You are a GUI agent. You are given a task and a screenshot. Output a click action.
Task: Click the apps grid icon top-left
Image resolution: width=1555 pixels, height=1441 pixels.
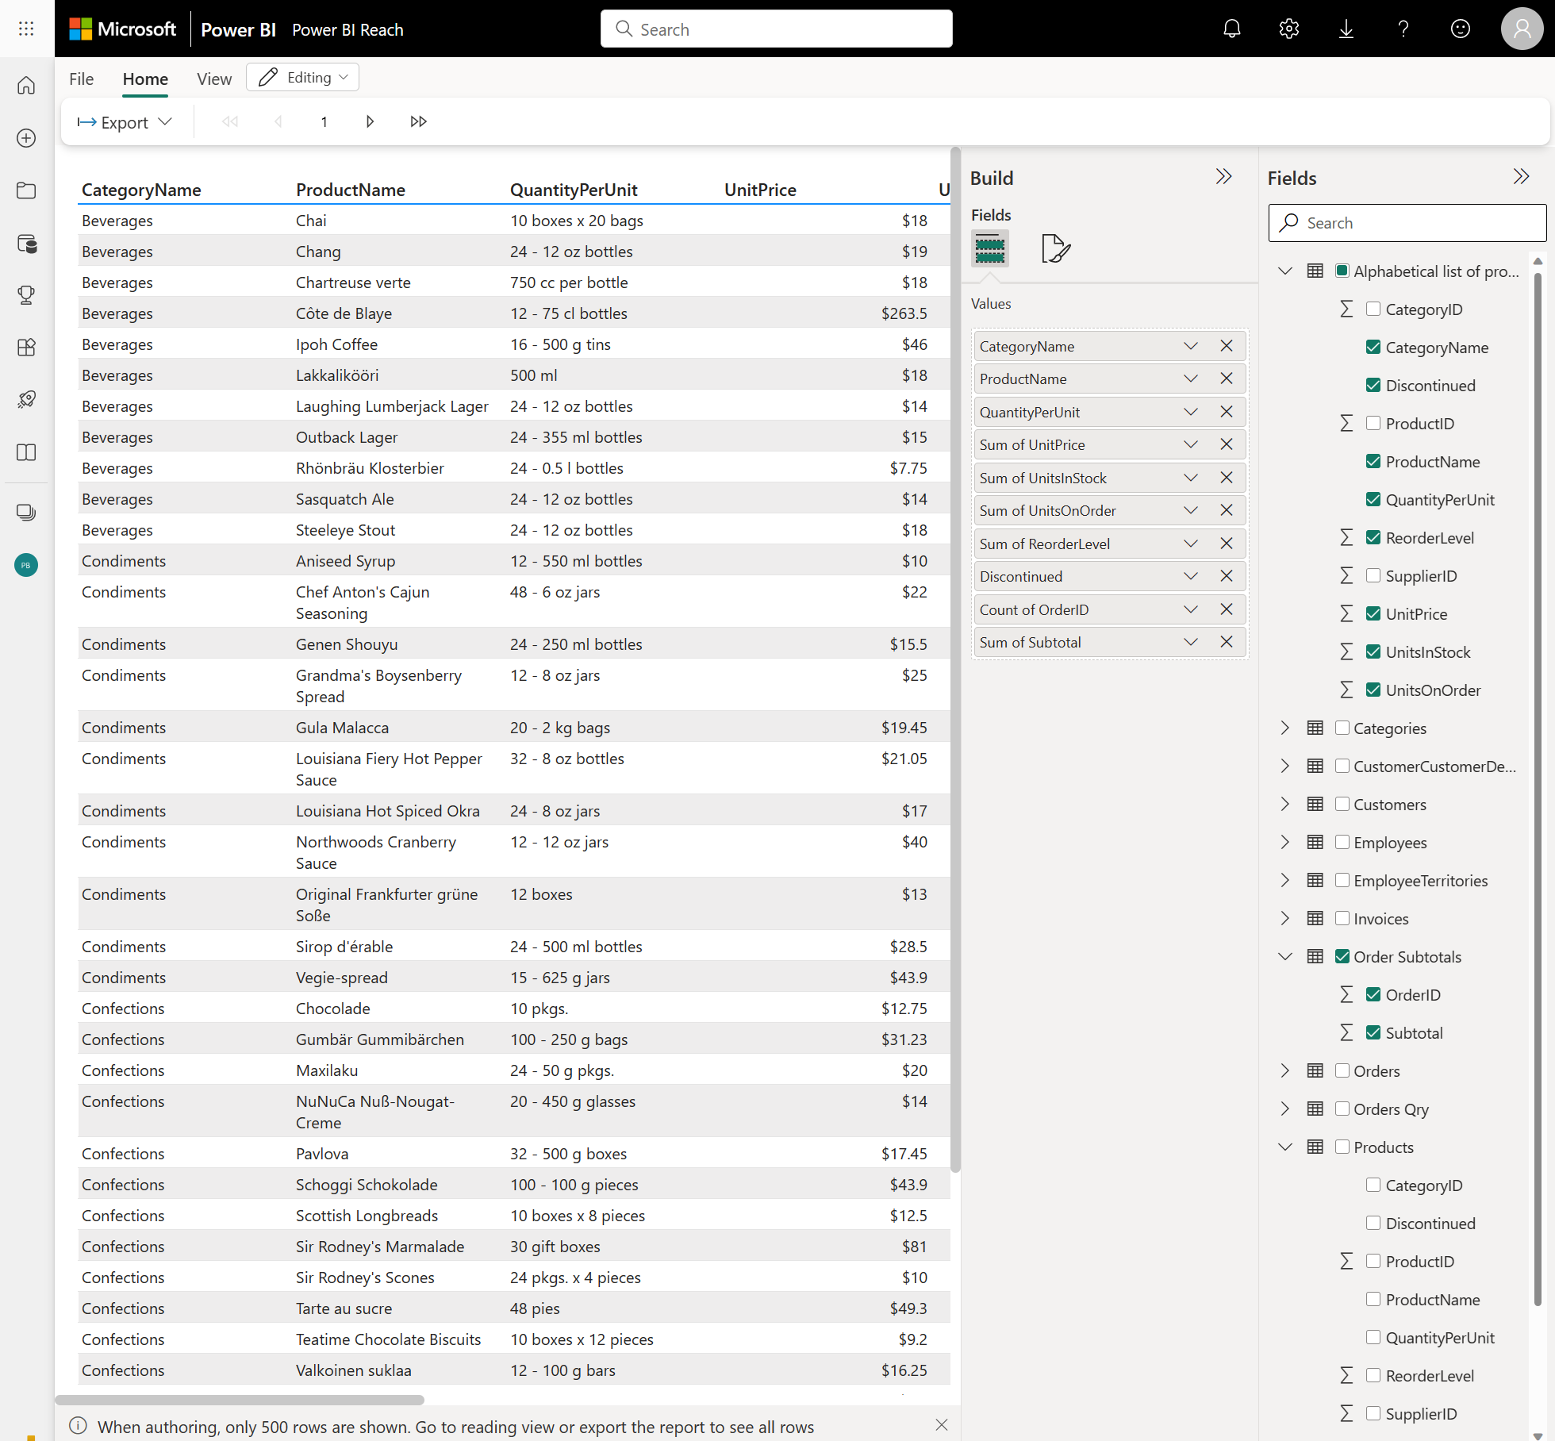point(29,27)
